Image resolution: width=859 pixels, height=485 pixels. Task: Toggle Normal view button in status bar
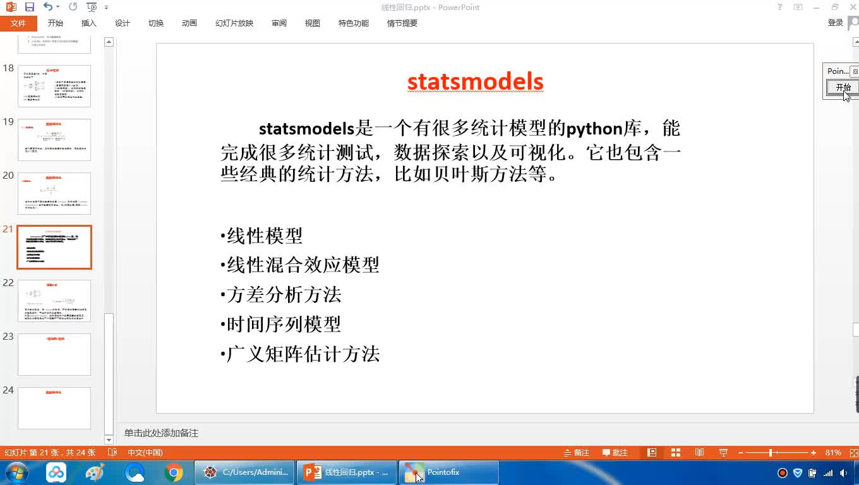point(652,453)
